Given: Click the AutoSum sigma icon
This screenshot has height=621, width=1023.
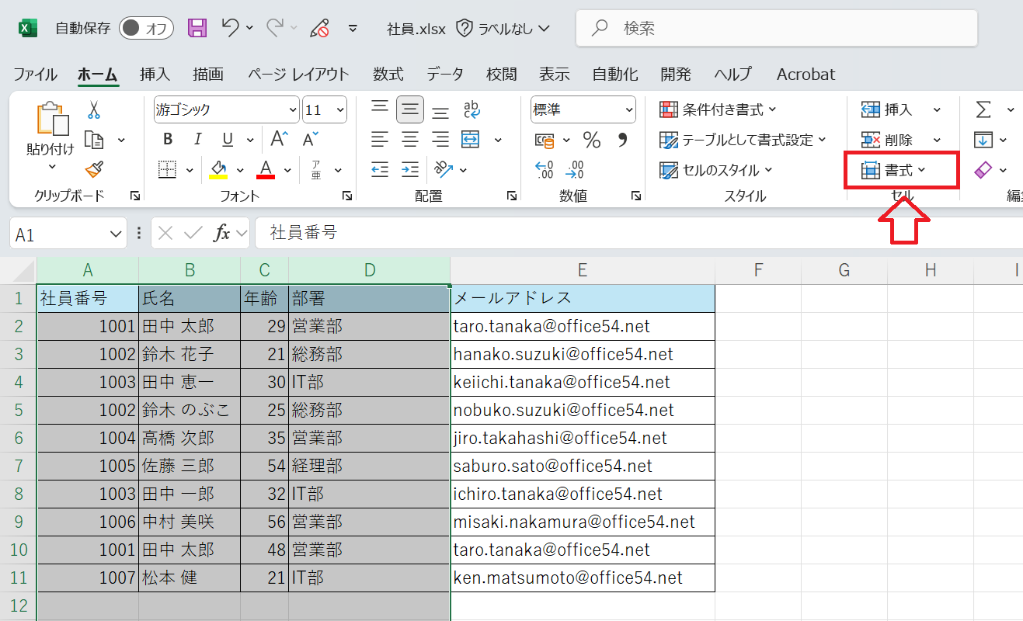Looking at the screenshot, I should pos(983,110).
